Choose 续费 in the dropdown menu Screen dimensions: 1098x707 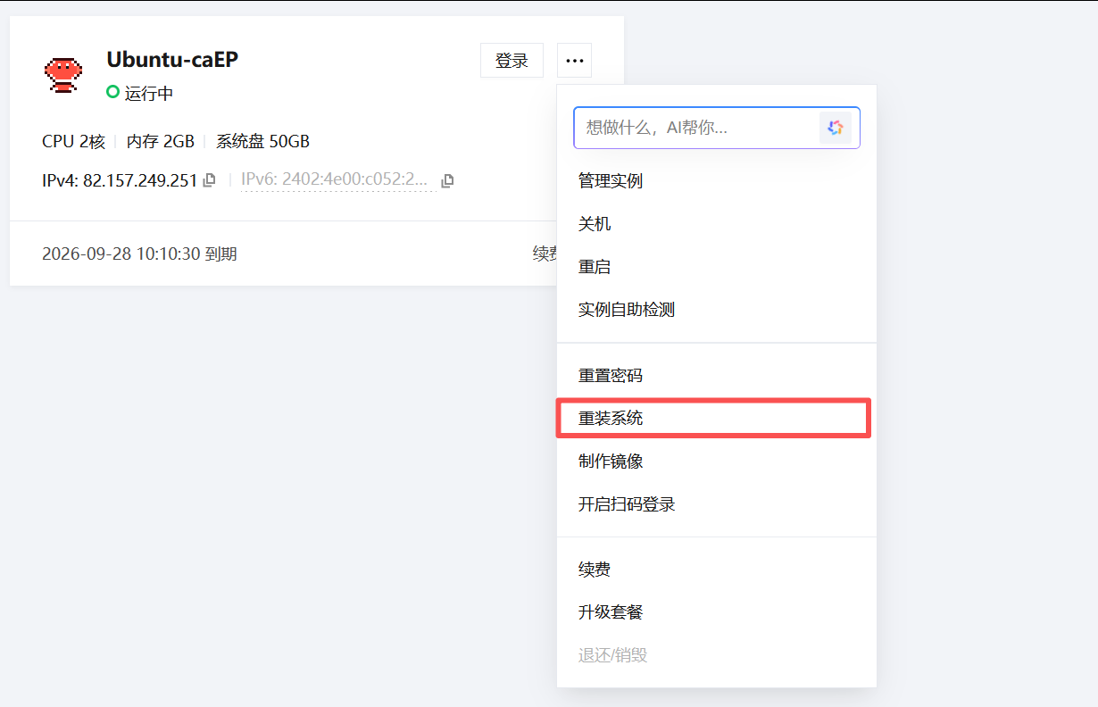595,570
